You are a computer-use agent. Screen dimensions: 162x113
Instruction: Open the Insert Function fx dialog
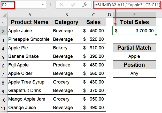point(84,5)
